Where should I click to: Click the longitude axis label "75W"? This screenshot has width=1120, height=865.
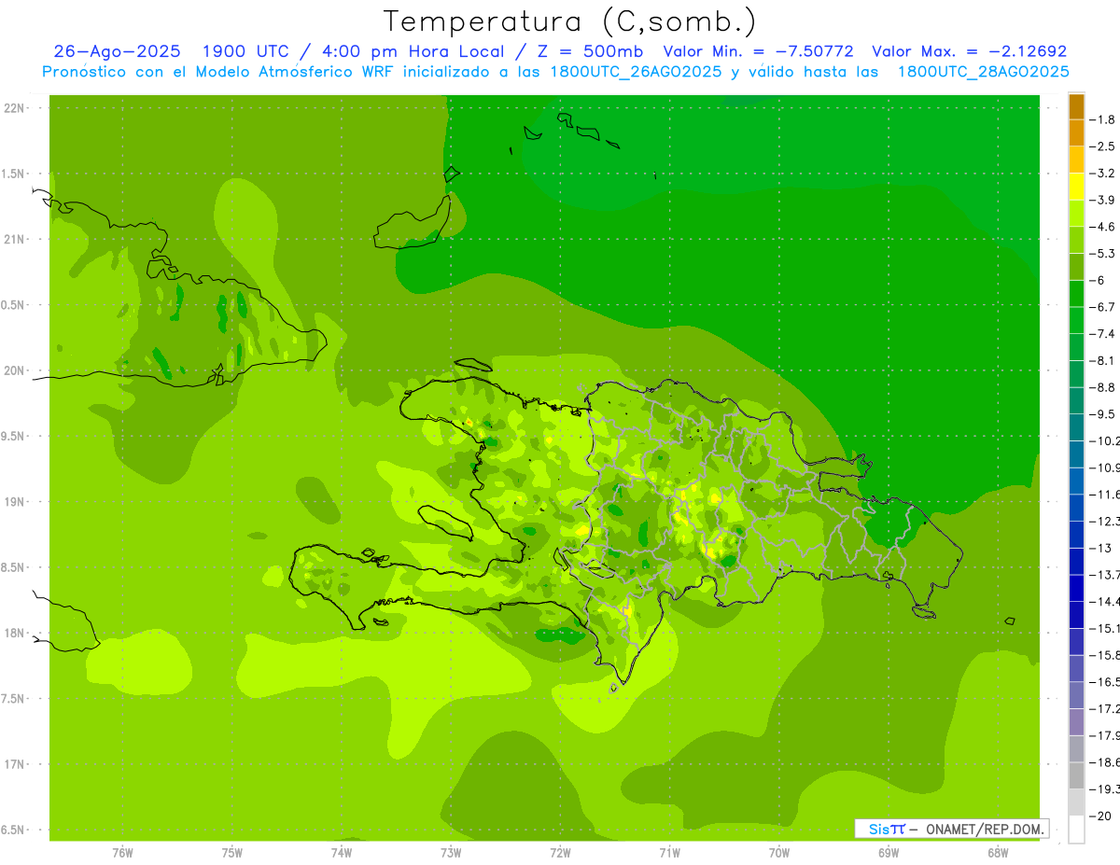tap(232, 853)
